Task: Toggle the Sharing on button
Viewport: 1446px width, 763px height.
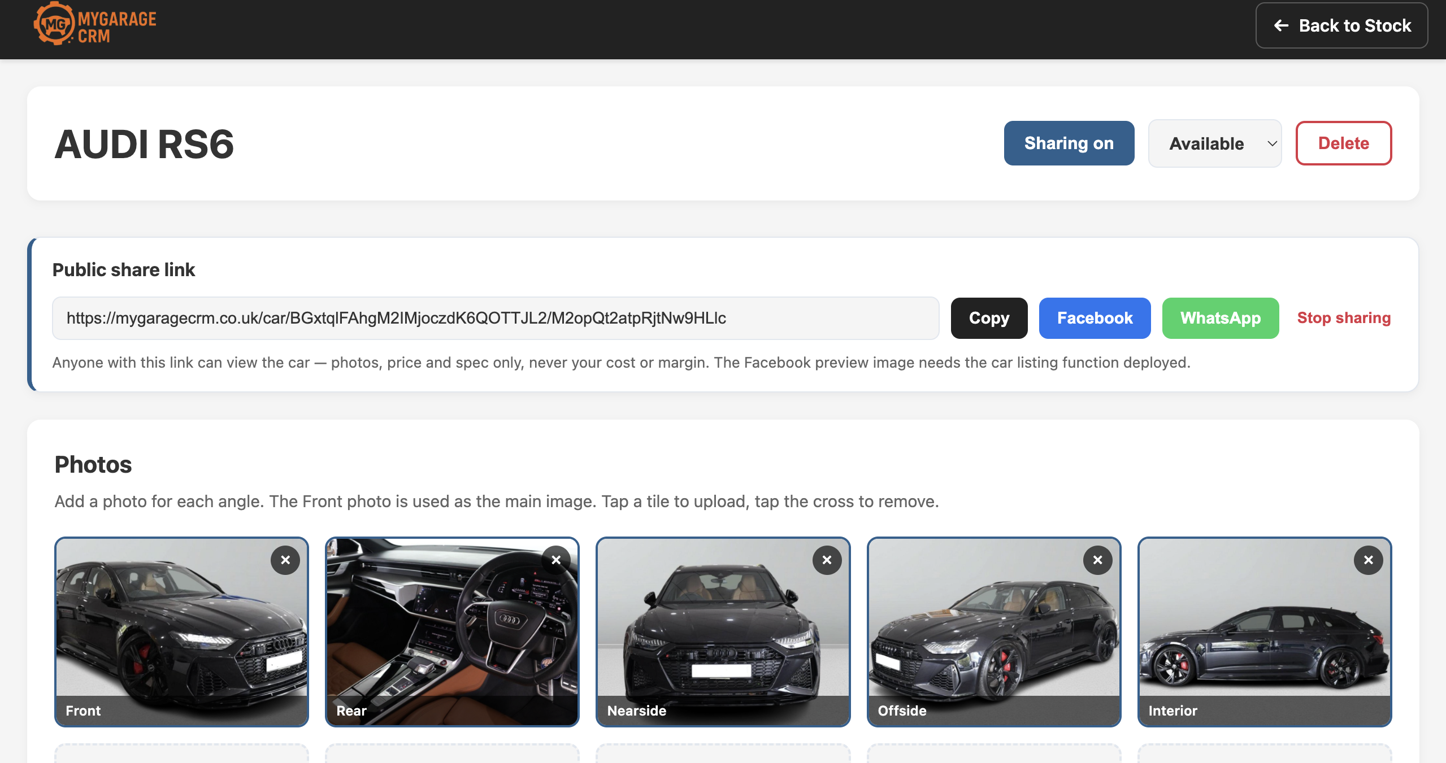Action: click(x=1069, y=143)
